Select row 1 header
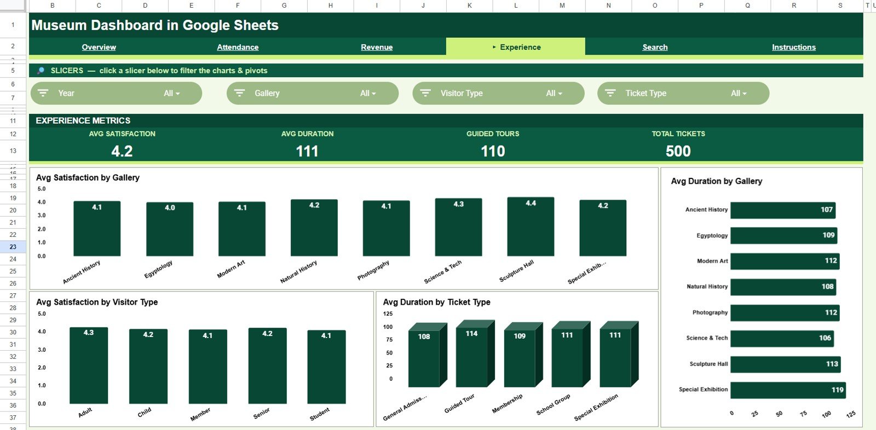The width and height of the screenshot is (876, 430). point(13,25)
